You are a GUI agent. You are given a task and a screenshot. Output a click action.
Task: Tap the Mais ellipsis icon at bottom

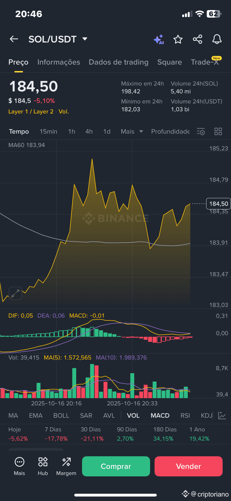pyautogui.click(x=20, y=462)
